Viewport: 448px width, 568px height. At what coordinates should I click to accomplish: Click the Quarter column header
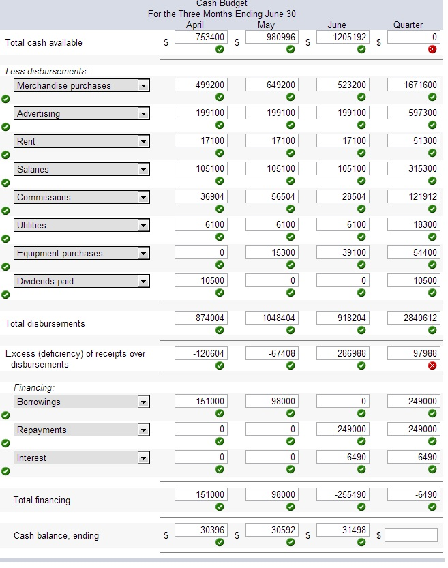point(408,25)
